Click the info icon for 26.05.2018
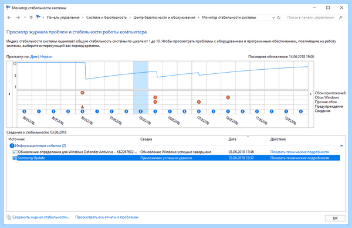352x228 pixels. (x=24, y=111)
